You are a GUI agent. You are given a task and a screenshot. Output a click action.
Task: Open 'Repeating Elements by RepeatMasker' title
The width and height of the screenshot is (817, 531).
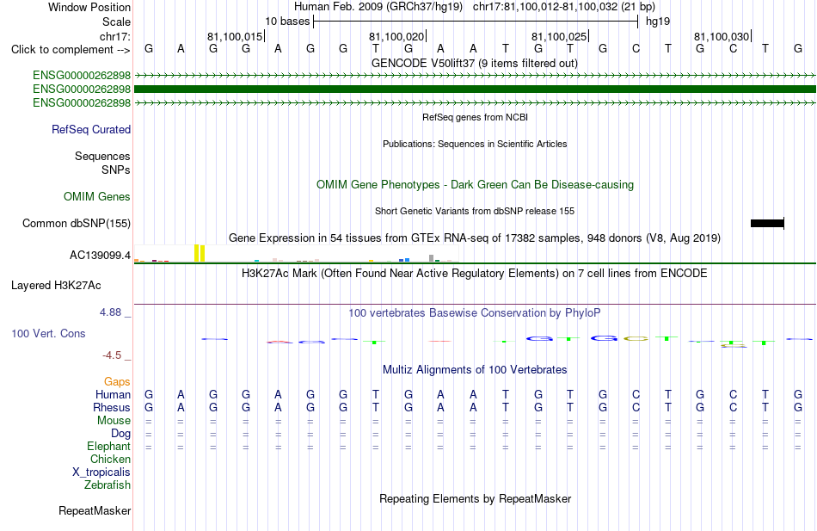[x=475, y=498]
